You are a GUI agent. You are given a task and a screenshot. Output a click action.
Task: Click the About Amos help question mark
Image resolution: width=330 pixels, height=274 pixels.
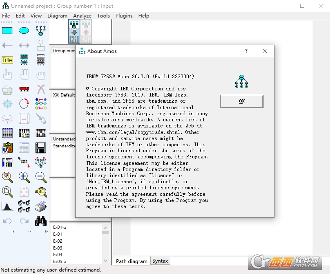click(246, 51)
